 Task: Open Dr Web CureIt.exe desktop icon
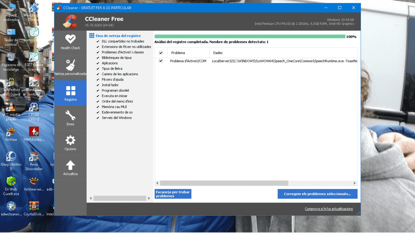coord(11,186)
